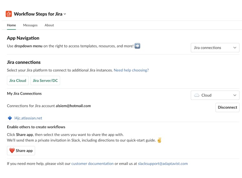Click the slacksupport@adaptavist.com email link
This screenshot has width=242, height=178.
click(x=163, y=164)
